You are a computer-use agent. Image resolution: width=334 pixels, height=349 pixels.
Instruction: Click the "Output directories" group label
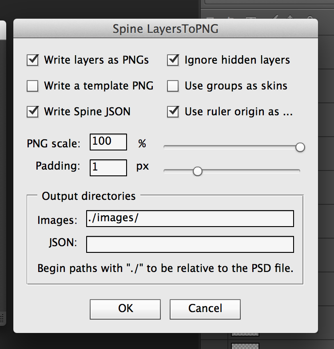(x=89, y=196)
